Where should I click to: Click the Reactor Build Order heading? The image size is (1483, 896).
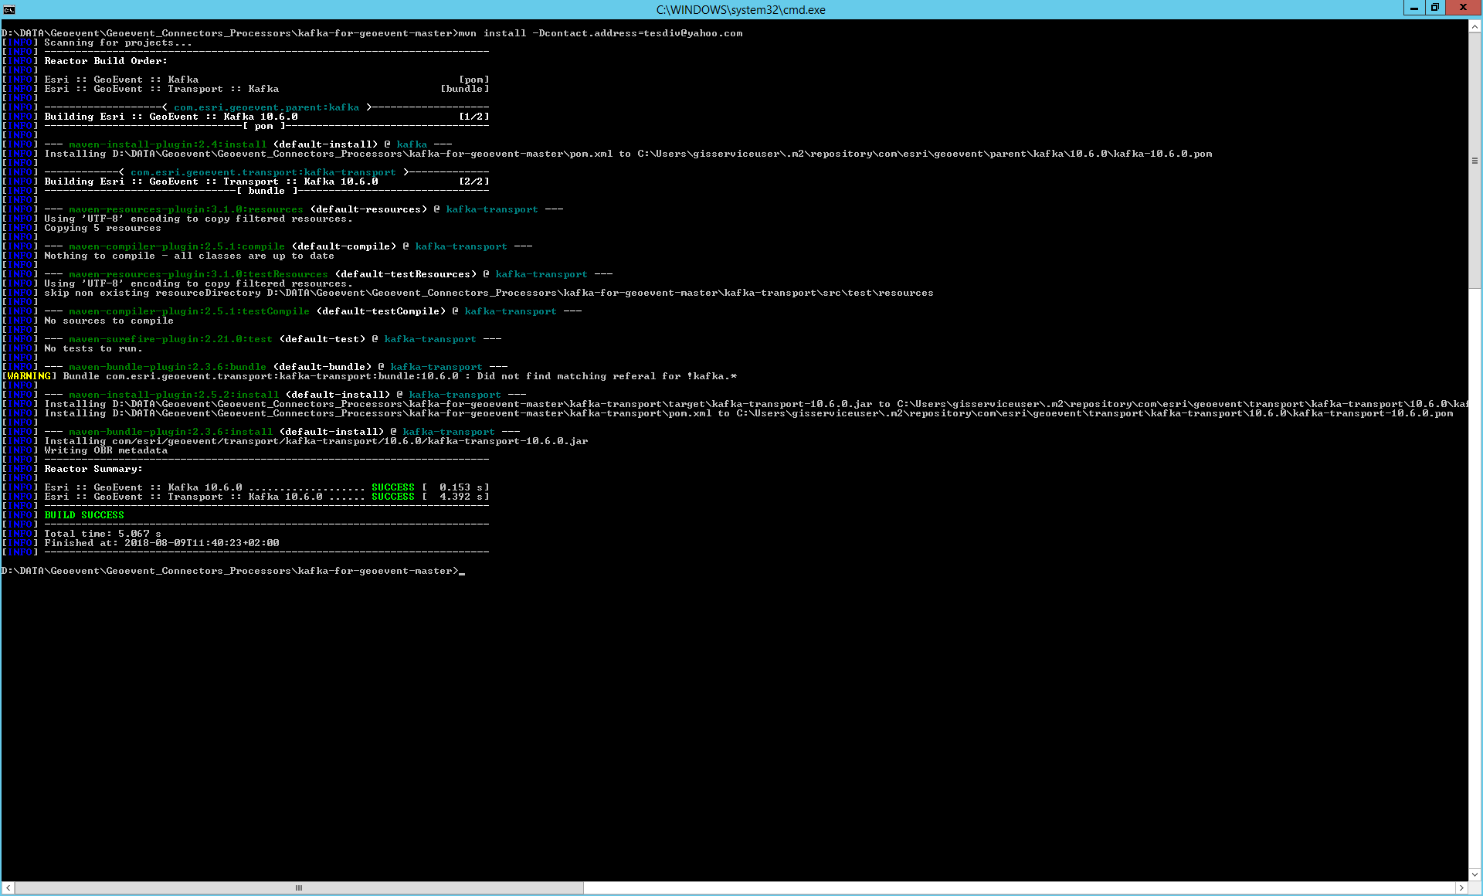coord(106,61)
